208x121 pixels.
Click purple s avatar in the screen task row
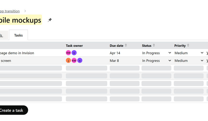80,60
